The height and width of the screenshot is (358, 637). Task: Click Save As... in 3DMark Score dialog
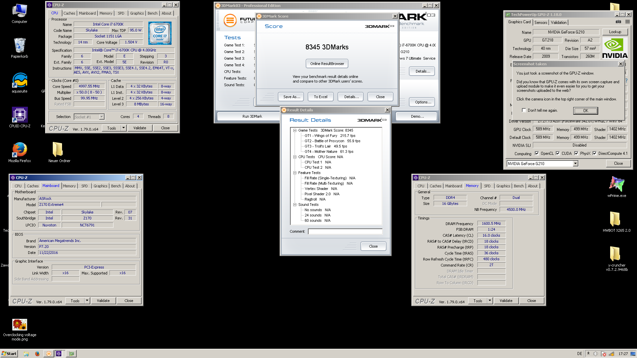292,97
